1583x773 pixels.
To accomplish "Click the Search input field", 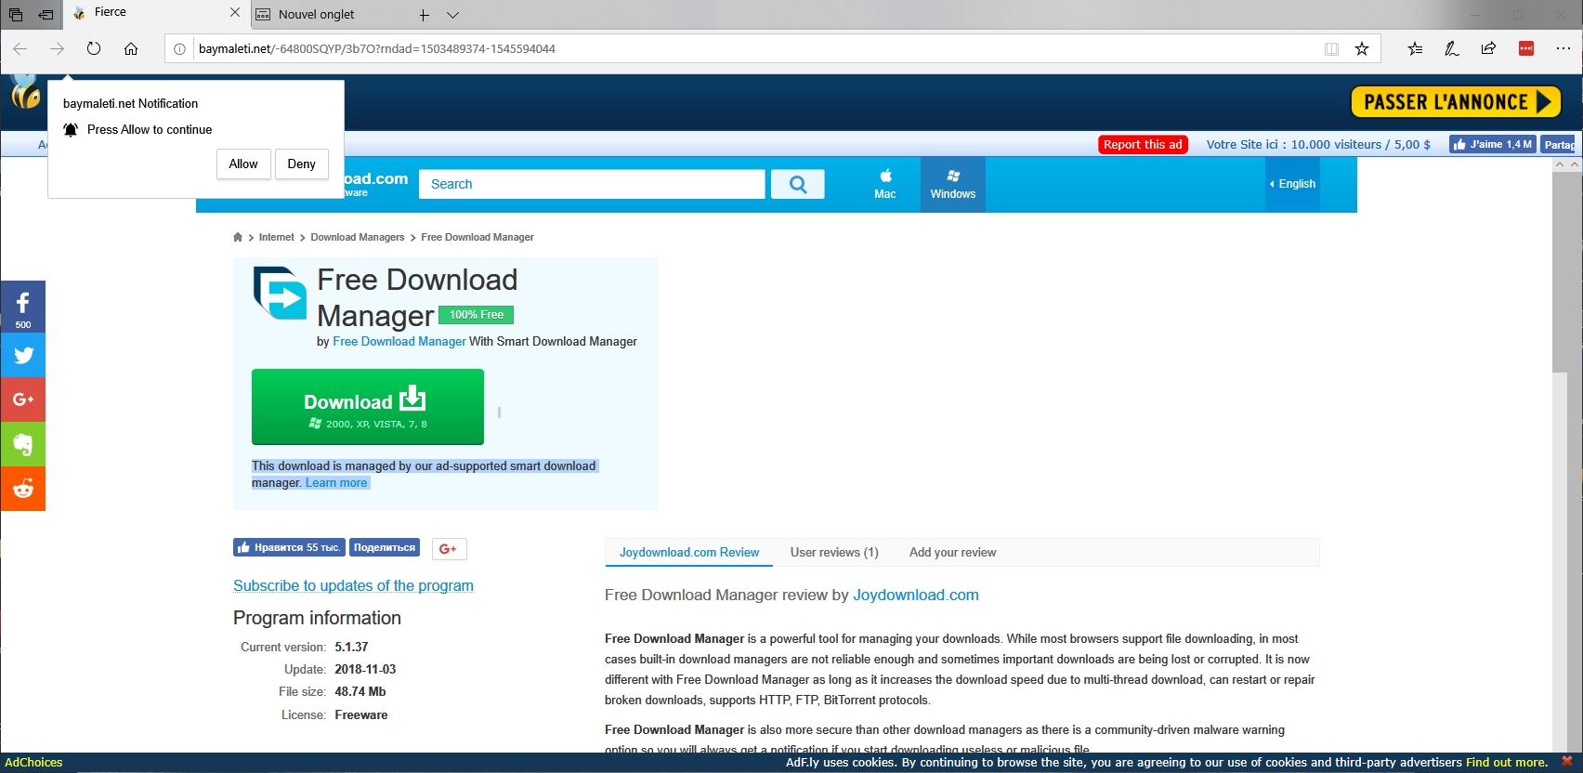I will pyautogui.click(x=592, y=184).
